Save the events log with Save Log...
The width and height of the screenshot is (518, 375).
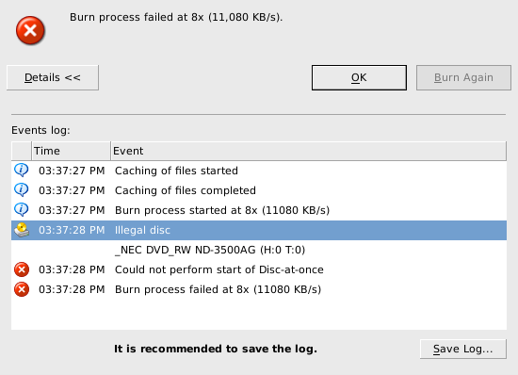[462, 349]
